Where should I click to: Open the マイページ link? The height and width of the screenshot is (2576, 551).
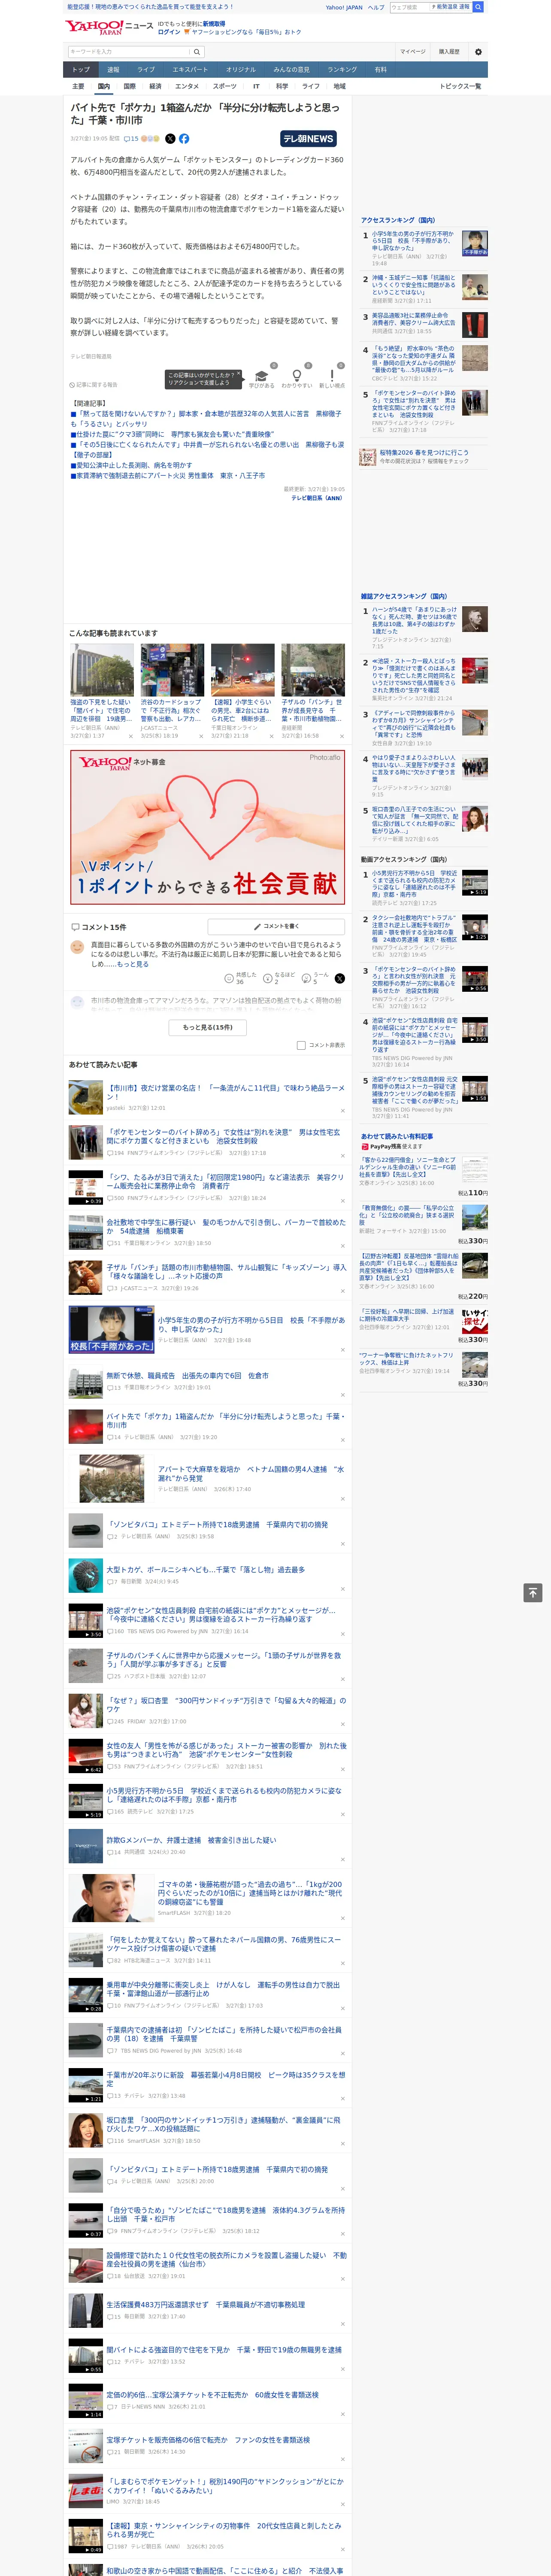click(x=412, y=52)
